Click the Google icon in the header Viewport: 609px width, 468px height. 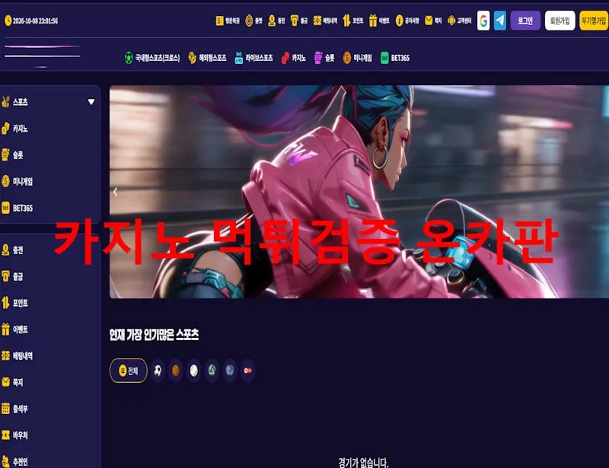(483, 21)
